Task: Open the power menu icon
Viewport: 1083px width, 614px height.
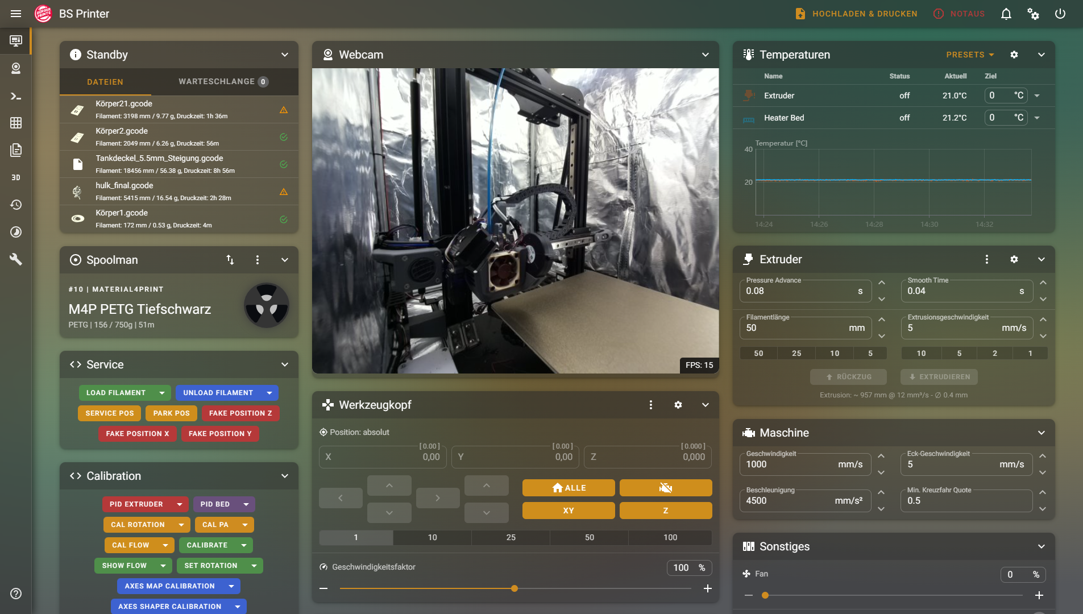Action: (1060, 14)
